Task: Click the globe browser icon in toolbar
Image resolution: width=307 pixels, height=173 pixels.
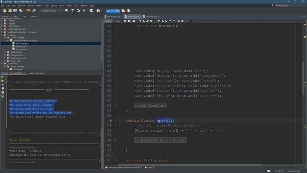Action: 66,11
